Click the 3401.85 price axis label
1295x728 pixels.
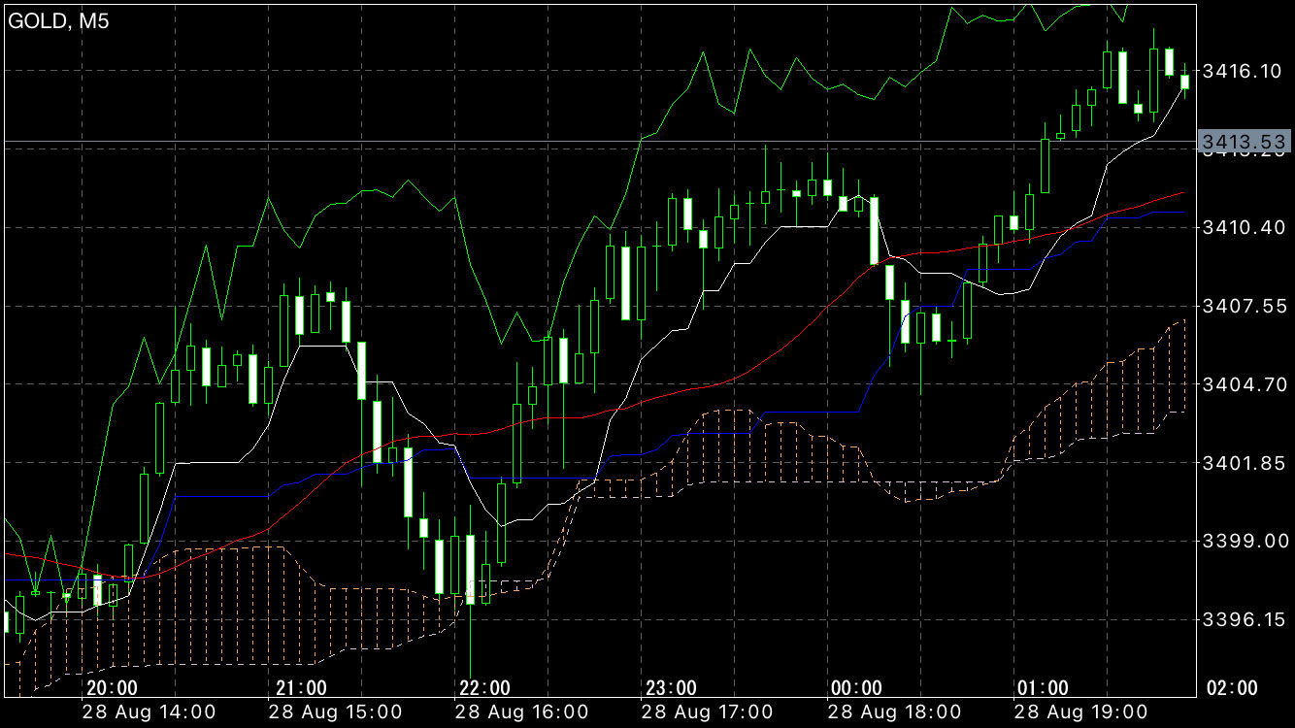pos(1244,463)
